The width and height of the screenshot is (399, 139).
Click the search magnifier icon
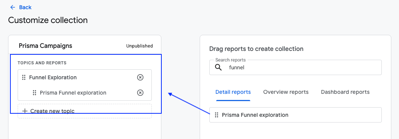coord(218,68)
